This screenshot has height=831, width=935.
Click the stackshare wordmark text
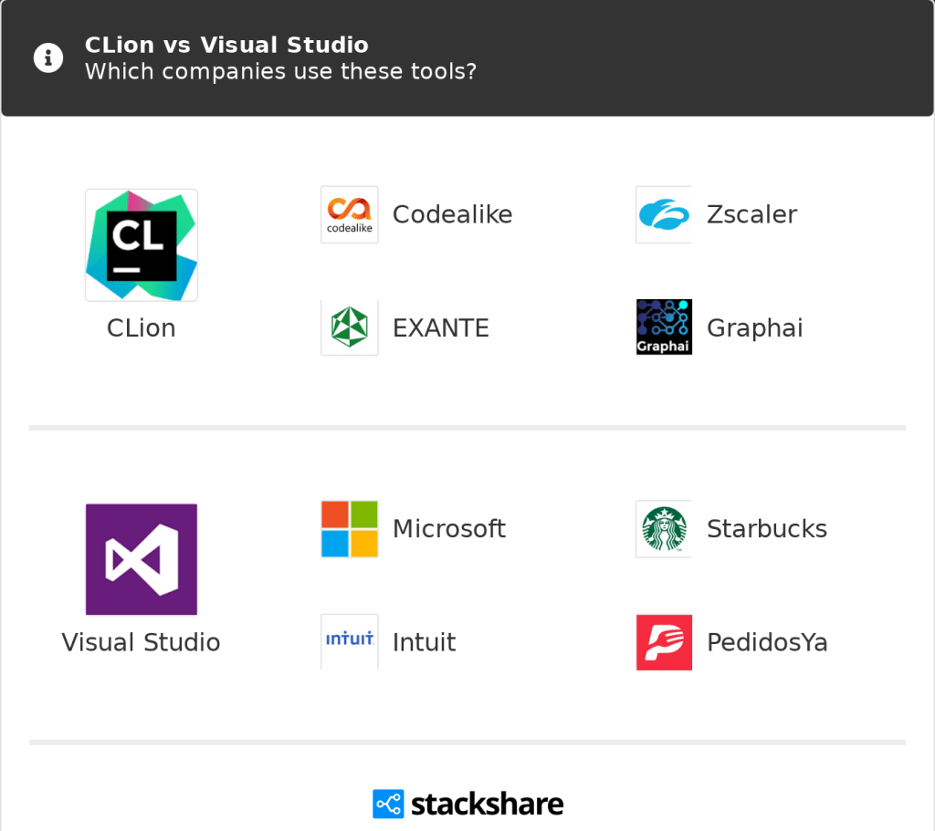pos(487,804)
